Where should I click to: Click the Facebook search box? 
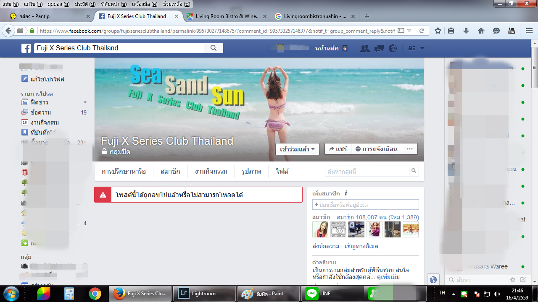119,48
